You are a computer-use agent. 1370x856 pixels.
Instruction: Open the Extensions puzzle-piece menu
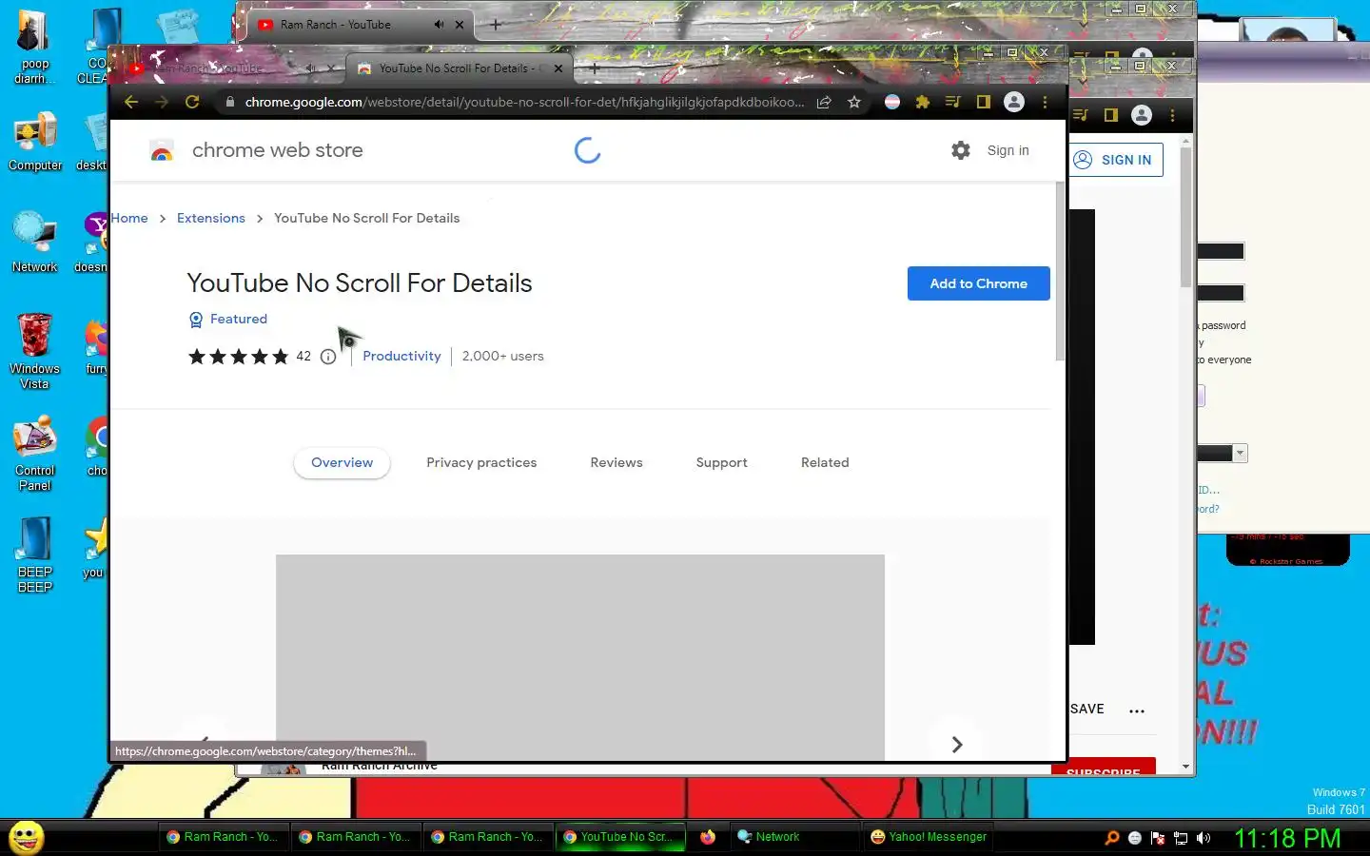[x=923, y=102]
